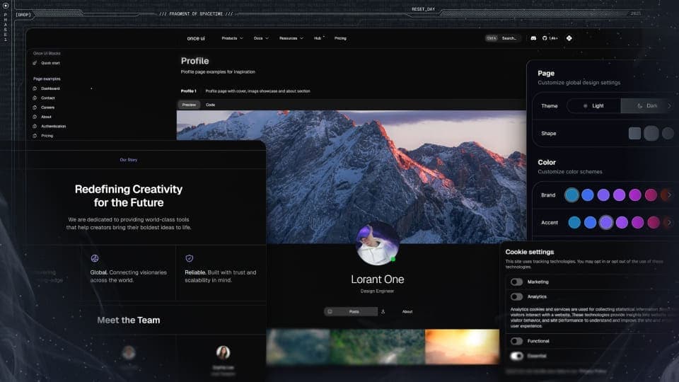Switch to the Code tab
Viewport: 679px width, 382px height.
click(x=211, y=105)
